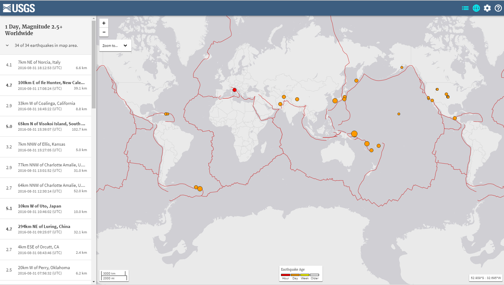Open the settings gear icon

pos(487,8)
